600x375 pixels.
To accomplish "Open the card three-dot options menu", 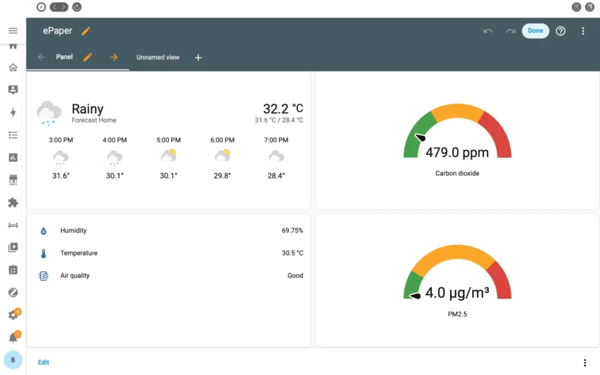I will point(585,362).
